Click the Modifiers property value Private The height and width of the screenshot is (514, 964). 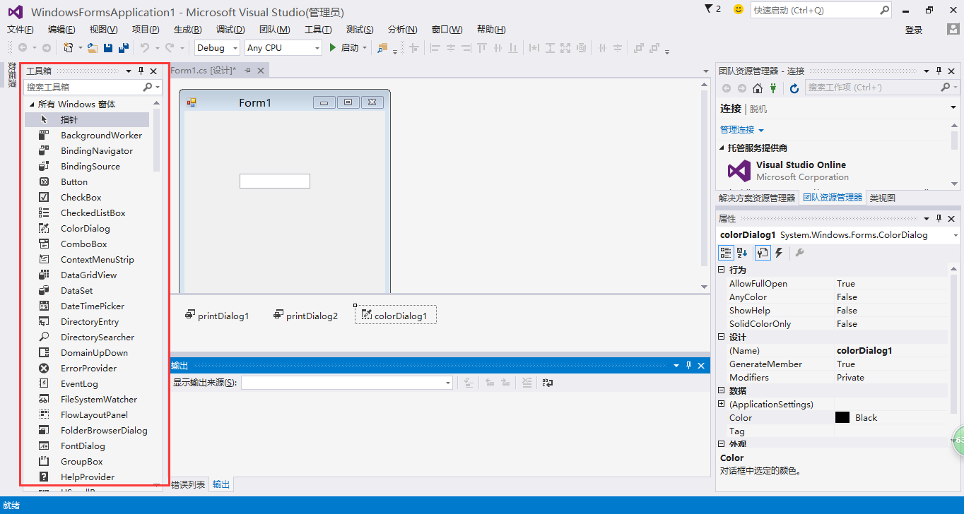click(x=850, y=377)
